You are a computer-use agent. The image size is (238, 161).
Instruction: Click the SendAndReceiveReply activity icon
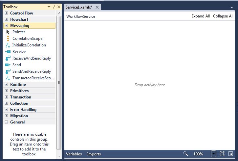coord(8,71)
